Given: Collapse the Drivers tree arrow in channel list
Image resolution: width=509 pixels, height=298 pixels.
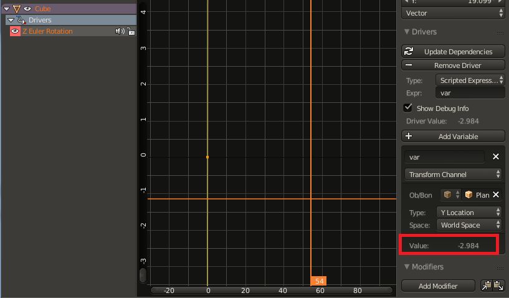Looking at the screenshot, I should click(11, 20).
